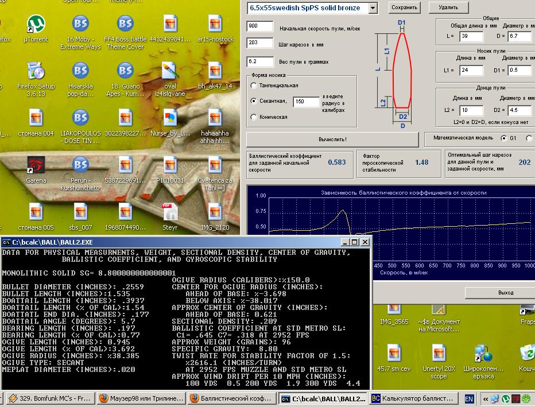Screen dimensions: 535x407
Task: Click the muzzle velocity input field with 900
Action: (x=260, y=26)
